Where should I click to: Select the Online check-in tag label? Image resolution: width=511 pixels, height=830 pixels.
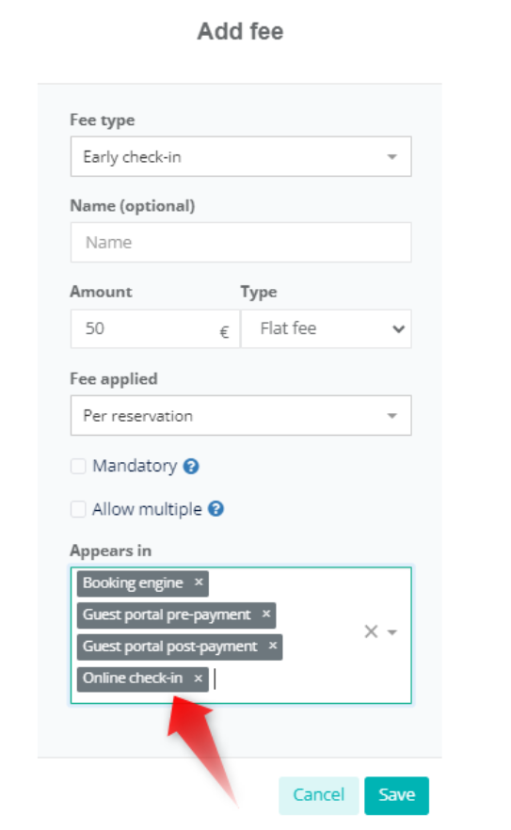tap(133, 678)
